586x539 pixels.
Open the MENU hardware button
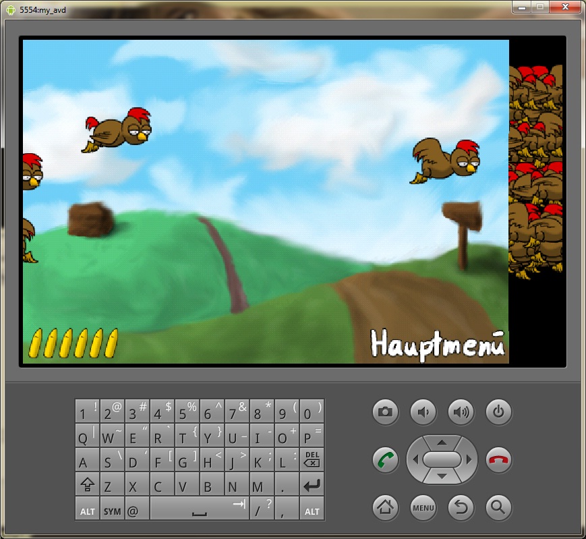423,507
